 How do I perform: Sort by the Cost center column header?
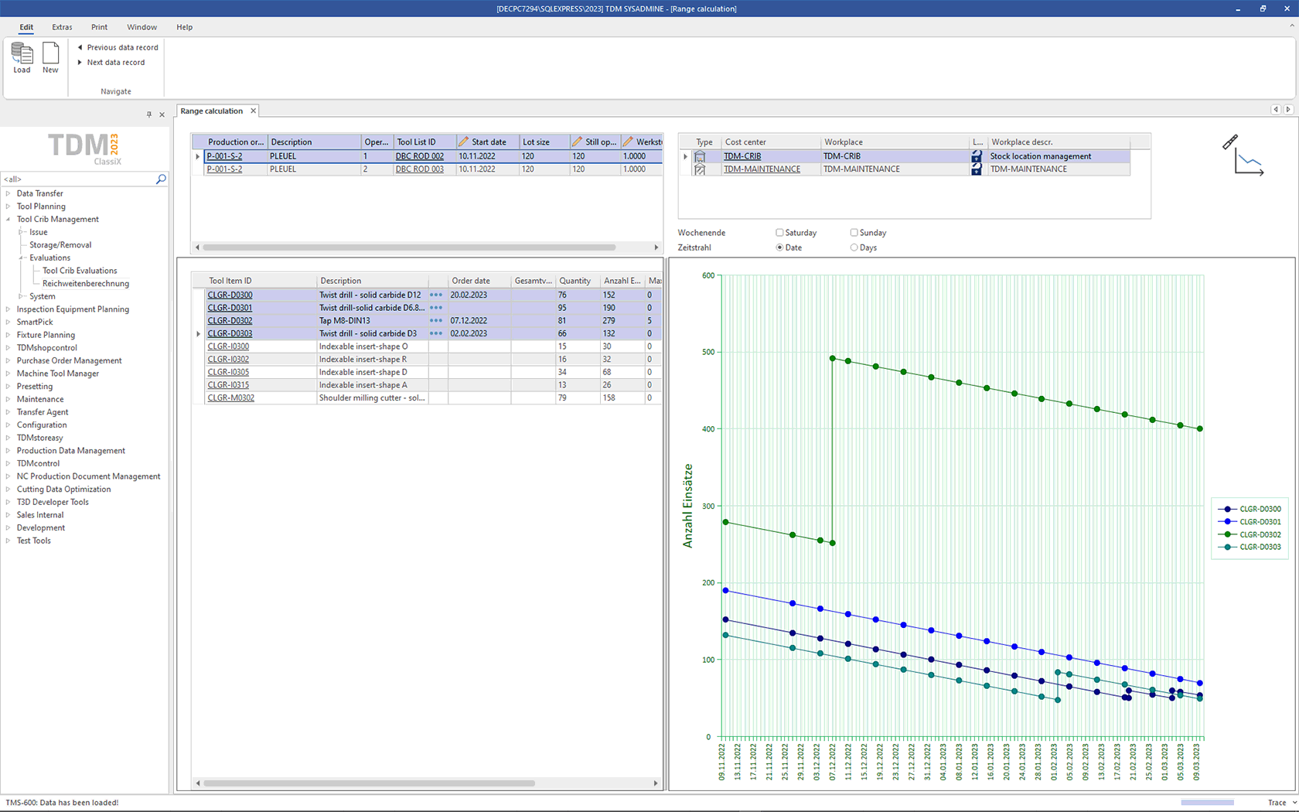tap(770, 142)
